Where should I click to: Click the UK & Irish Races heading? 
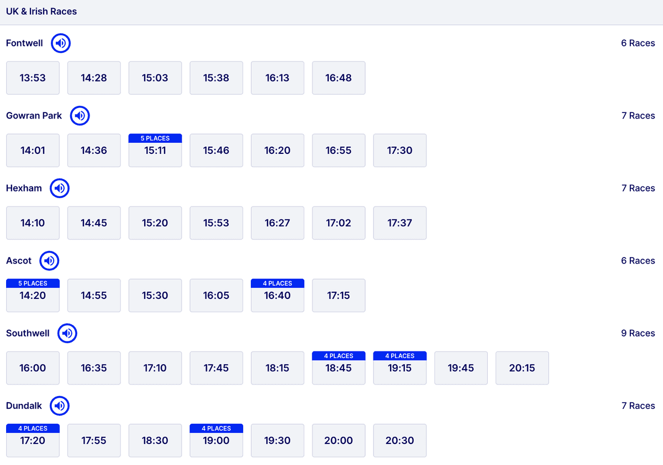pyautogui.click(x=41, y=12)
